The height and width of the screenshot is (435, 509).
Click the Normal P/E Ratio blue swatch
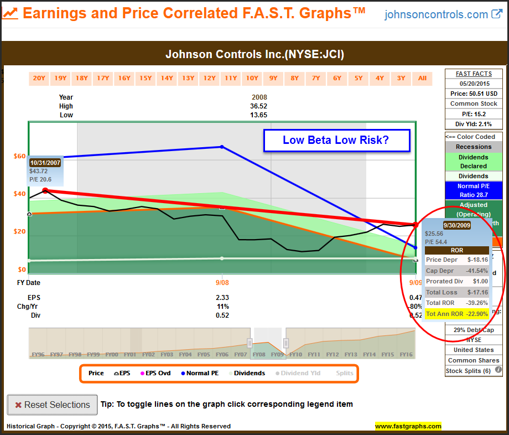(x=472, y=190)
